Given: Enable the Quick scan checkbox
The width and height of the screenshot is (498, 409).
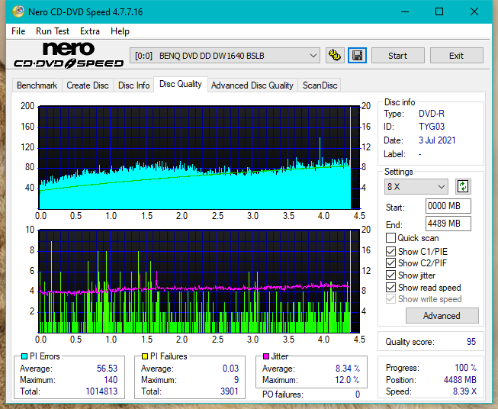Looking at the screenshot, I should (x=390, y=238).
